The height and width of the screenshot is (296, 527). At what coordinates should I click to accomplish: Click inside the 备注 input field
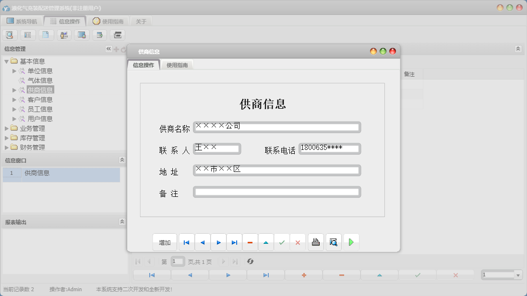(276, 192)
